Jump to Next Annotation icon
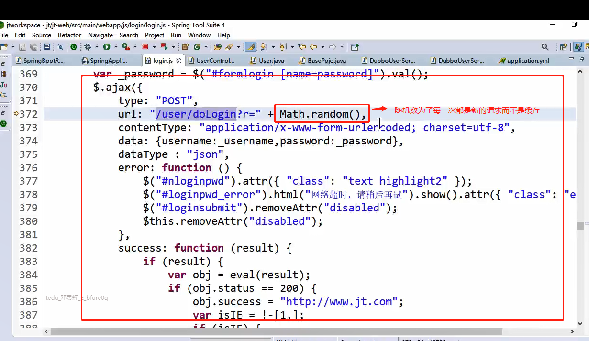Viewport: 589px width, 341px height. pos(264,47)
